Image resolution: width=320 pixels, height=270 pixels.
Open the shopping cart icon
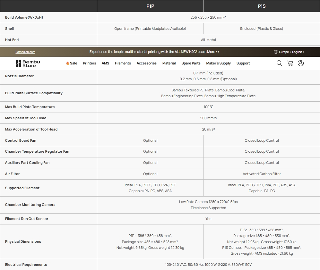point(290,63)
